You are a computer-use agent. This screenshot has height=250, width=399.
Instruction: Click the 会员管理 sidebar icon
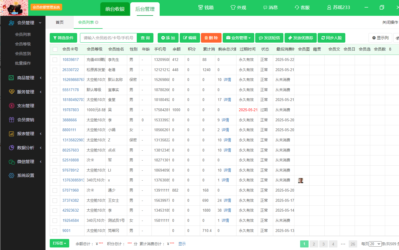12,23
